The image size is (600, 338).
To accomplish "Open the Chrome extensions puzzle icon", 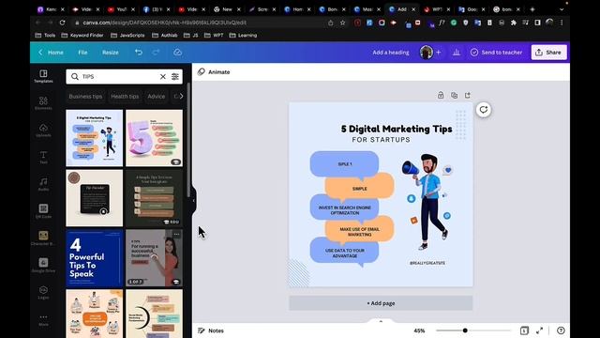I will point(514,23).
